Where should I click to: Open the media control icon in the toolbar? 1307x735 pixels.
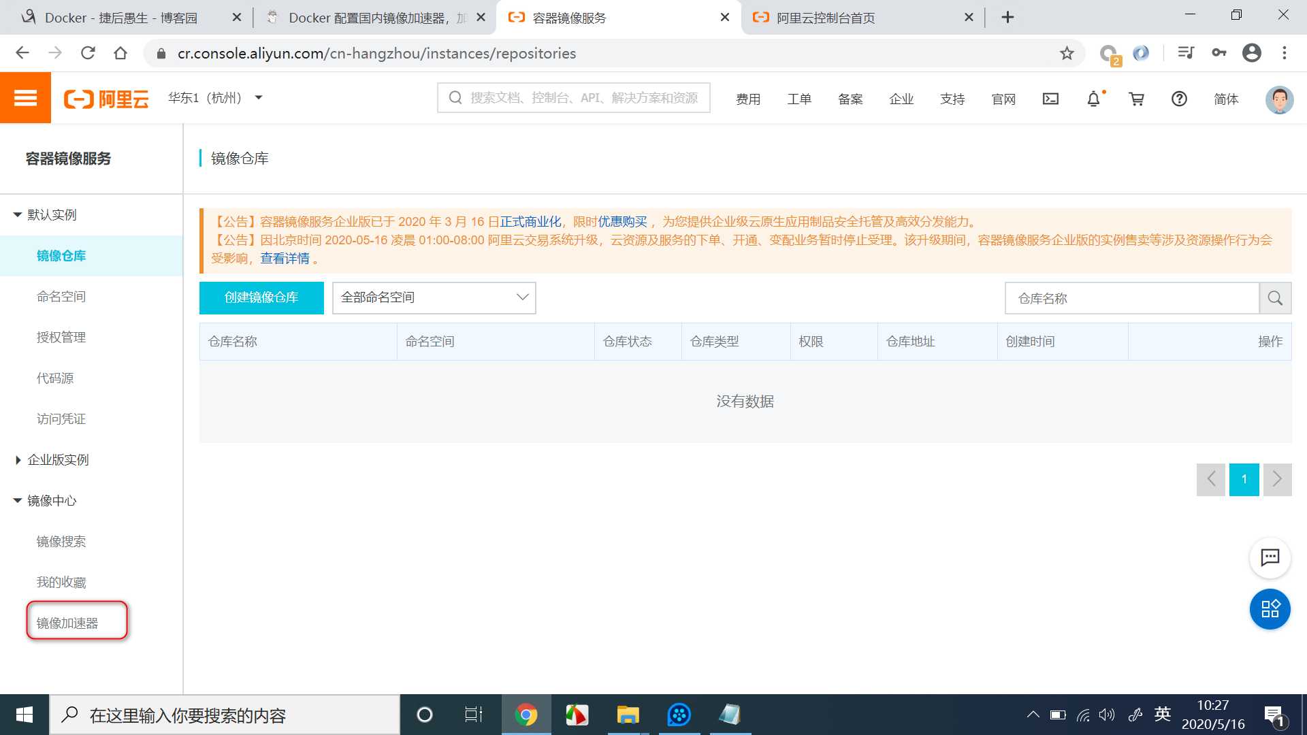1186,53
